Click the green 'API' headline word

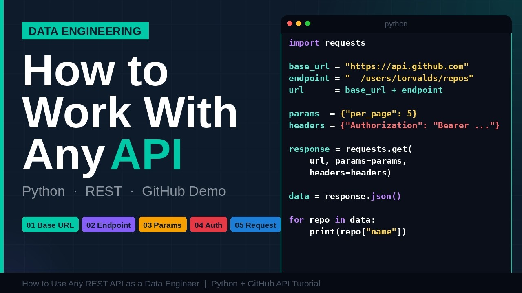[x=147, y=155]
